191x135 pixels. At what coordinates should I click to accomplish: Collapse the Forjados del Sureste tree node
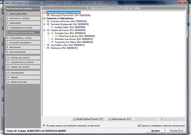(x=44, y=30)
